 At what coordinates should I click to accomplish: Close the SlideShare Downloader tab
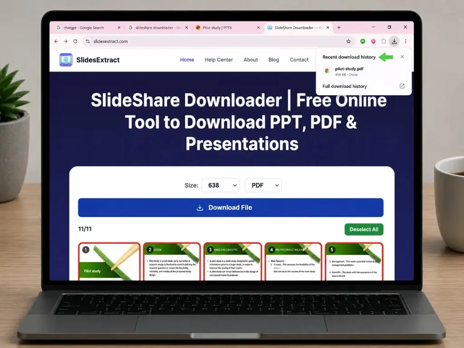coord(328,28)
